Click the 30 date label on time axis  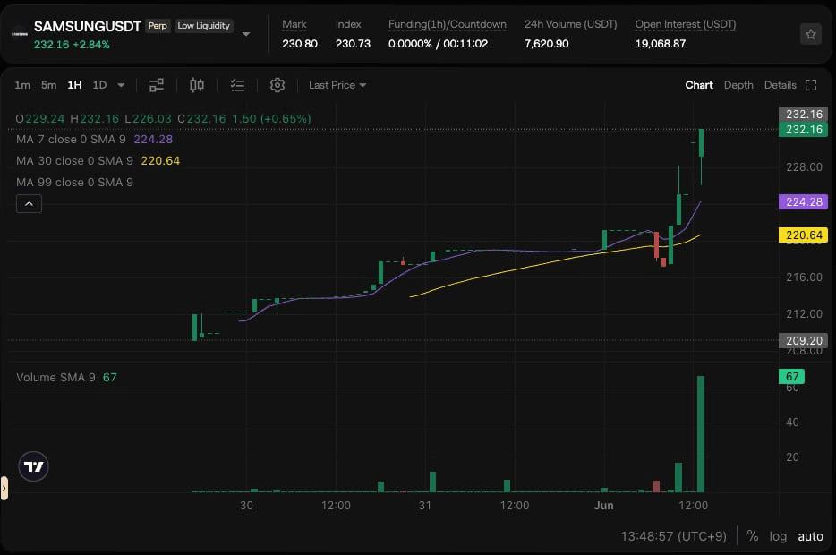pos(246,506)
